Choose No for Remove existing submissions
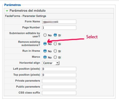This screenshot has width=119, height=104. pos(45,44)
